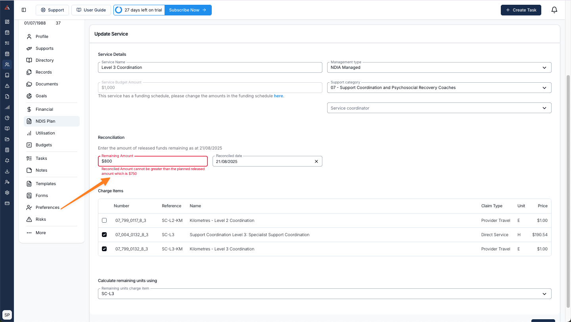Open the User Guide
The width and height of the screenshot is (571, 322).
click(91, 10)
